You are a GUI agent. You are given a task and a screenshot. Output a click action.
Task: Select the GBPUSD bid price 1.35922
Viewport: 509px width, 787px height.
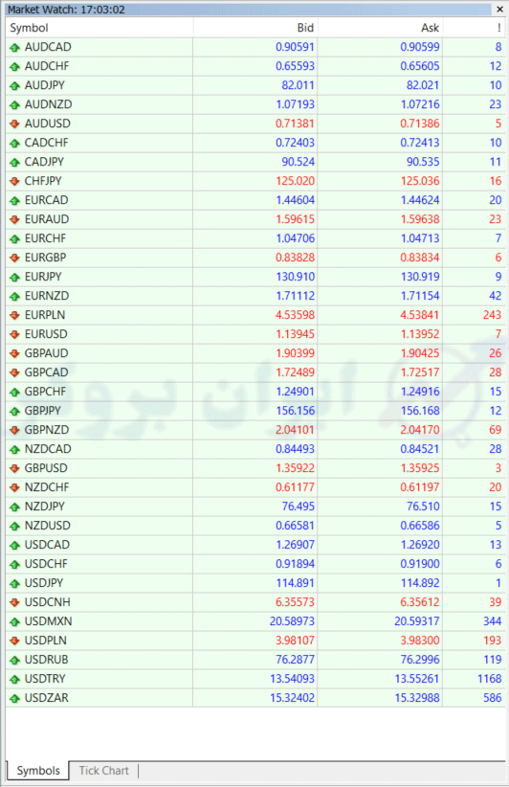click(295, 468)
